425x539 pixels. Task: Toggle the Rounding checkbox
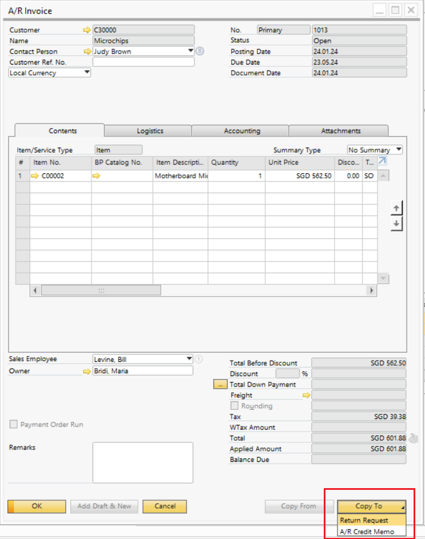(235, 406)
